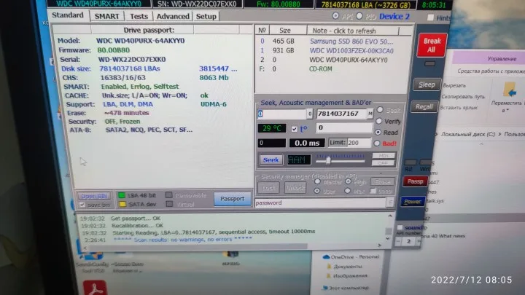Select the Read radio option

point(378,133)
